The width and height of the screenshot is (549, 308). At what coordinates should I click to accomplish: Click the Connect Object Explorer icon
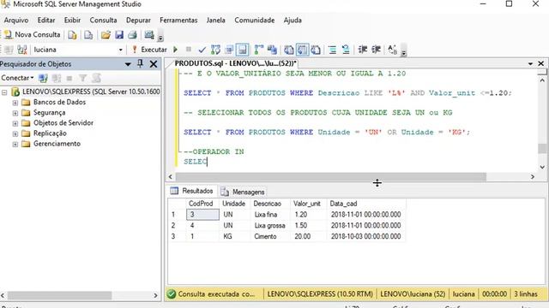coord(43,78)
